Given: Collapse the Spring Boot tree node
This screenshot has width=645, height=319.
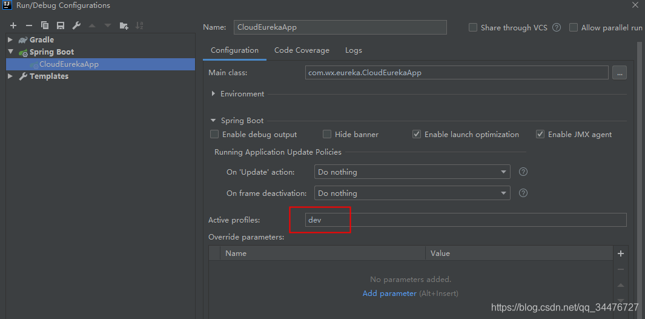Looking at the screenshot, I should point(10,52).
